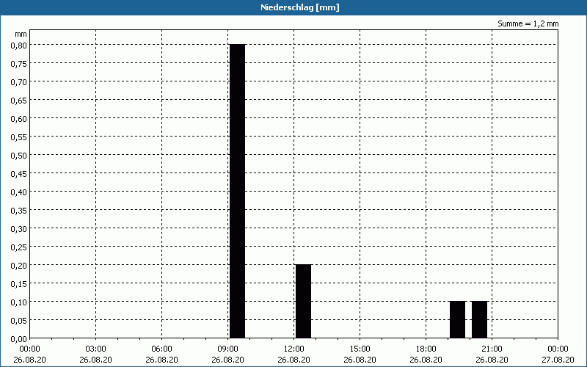This screenshot has height=367, width=587.
Task: Select the 0,10 mm bar just before 21:00
Action: 480,319
